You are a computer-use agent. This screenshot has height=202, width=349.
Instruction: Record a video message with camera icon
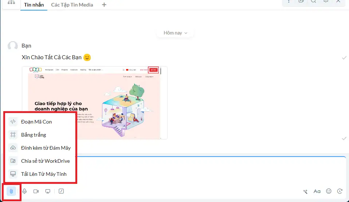click(x=36, y=191)
